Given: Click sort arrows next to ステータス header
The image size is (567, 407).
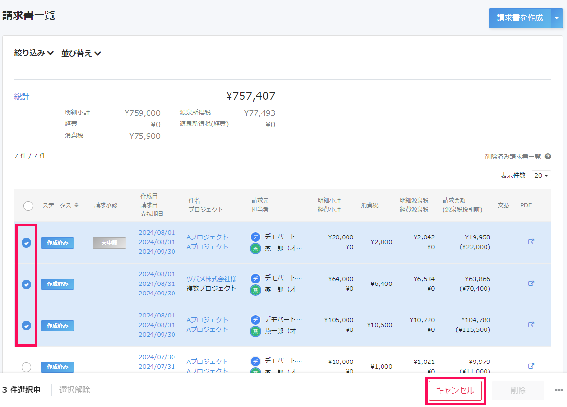Looking at the screenshot, I should pyautogui.click(x=76, y=205).
